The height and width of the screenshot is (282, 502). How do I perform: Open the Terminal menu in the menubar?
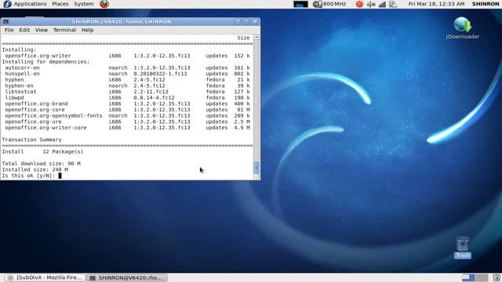pyautogui.click(x=64, y=30)
